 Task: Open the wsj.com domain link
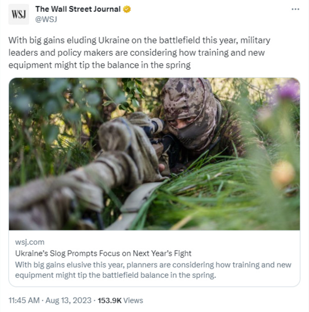pyautogui.click(x=29, y=242)
